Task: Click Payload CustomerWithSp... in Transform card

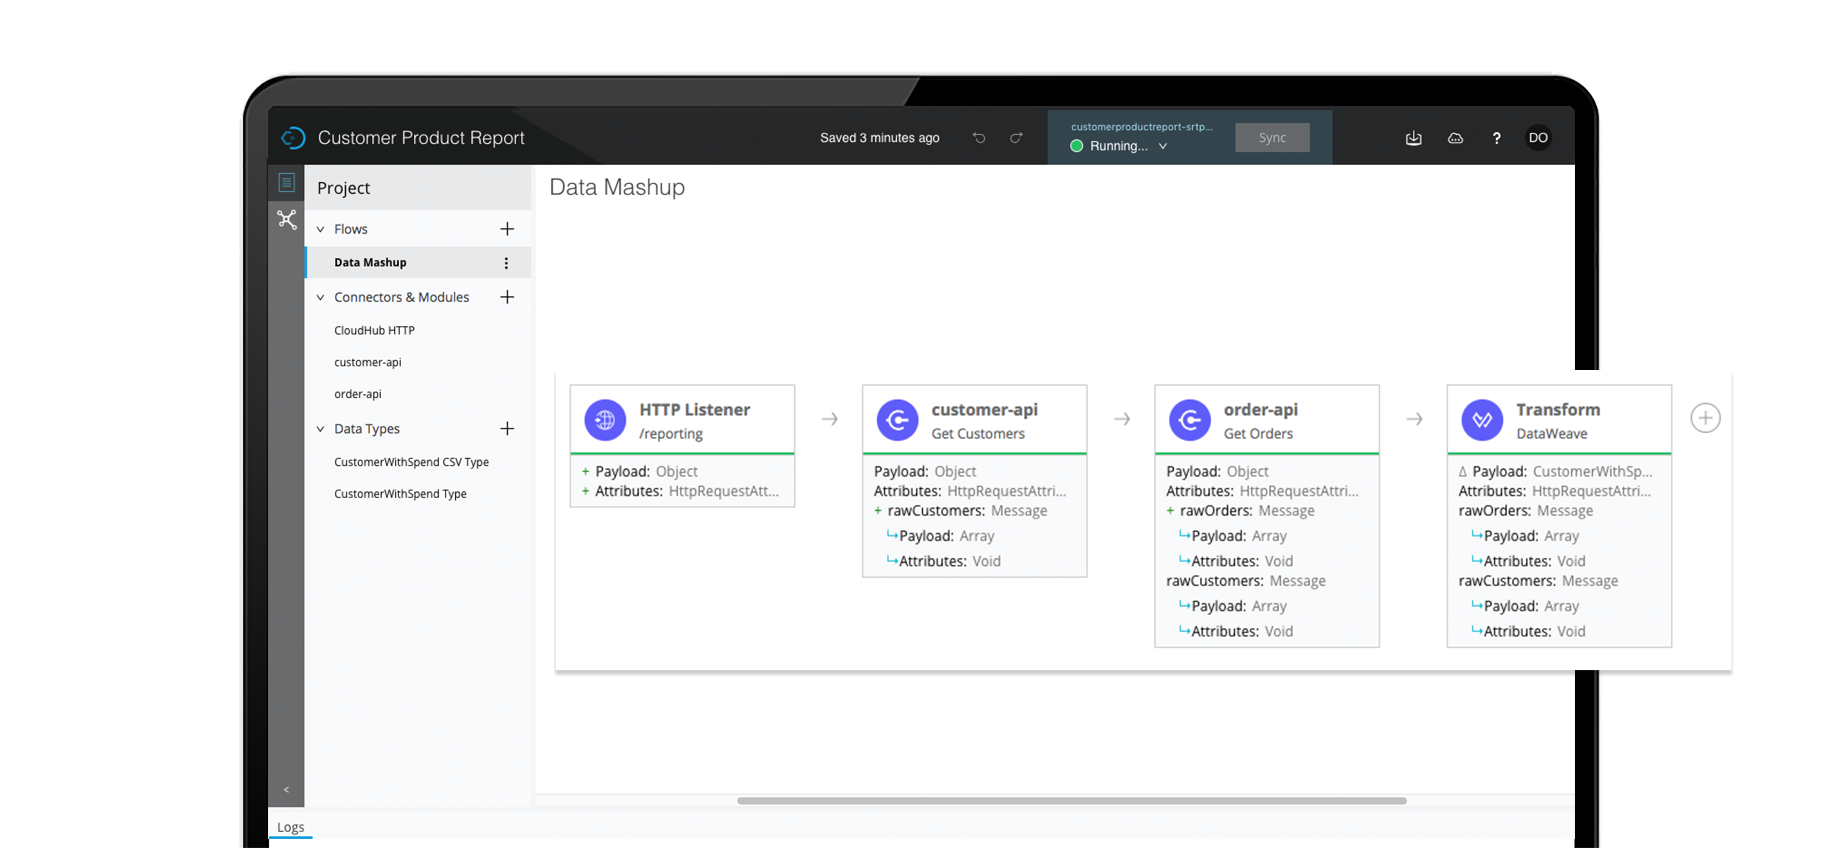Action: (1562, 472)
